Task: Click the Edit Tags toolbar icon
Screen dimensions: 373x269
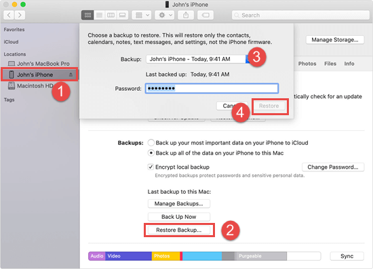Action: [205, 15]
